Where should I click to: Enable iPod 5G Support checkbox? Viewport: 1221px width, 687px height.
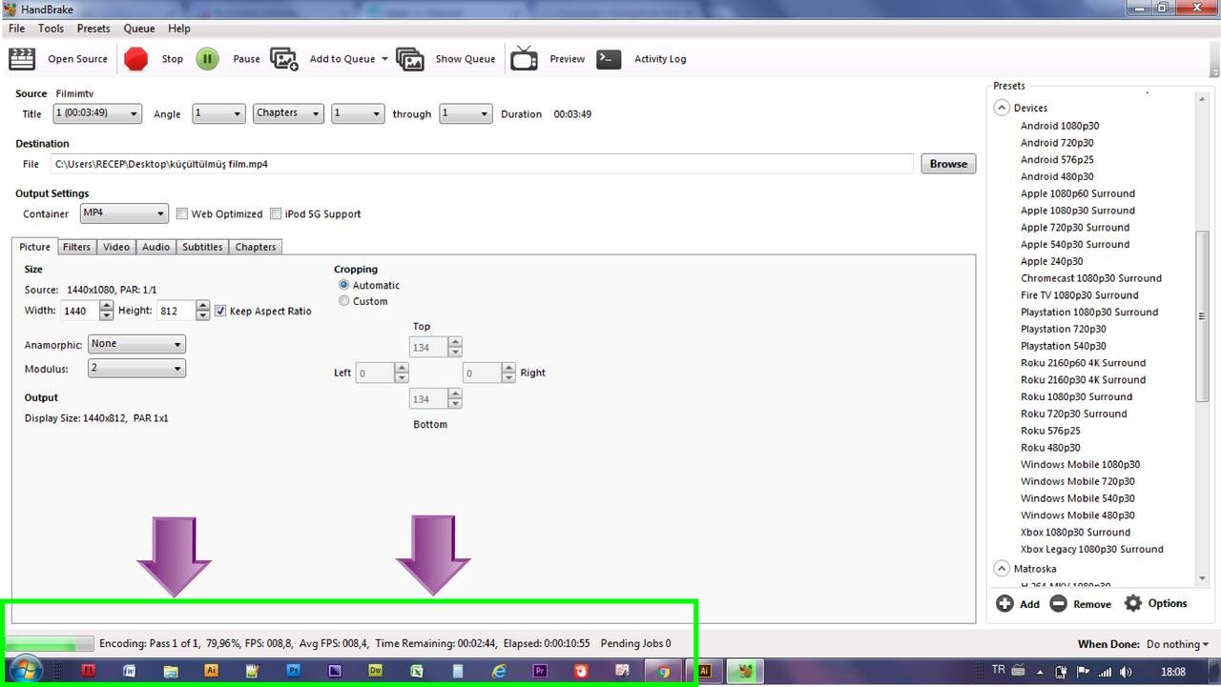click(x=276, y=214)
